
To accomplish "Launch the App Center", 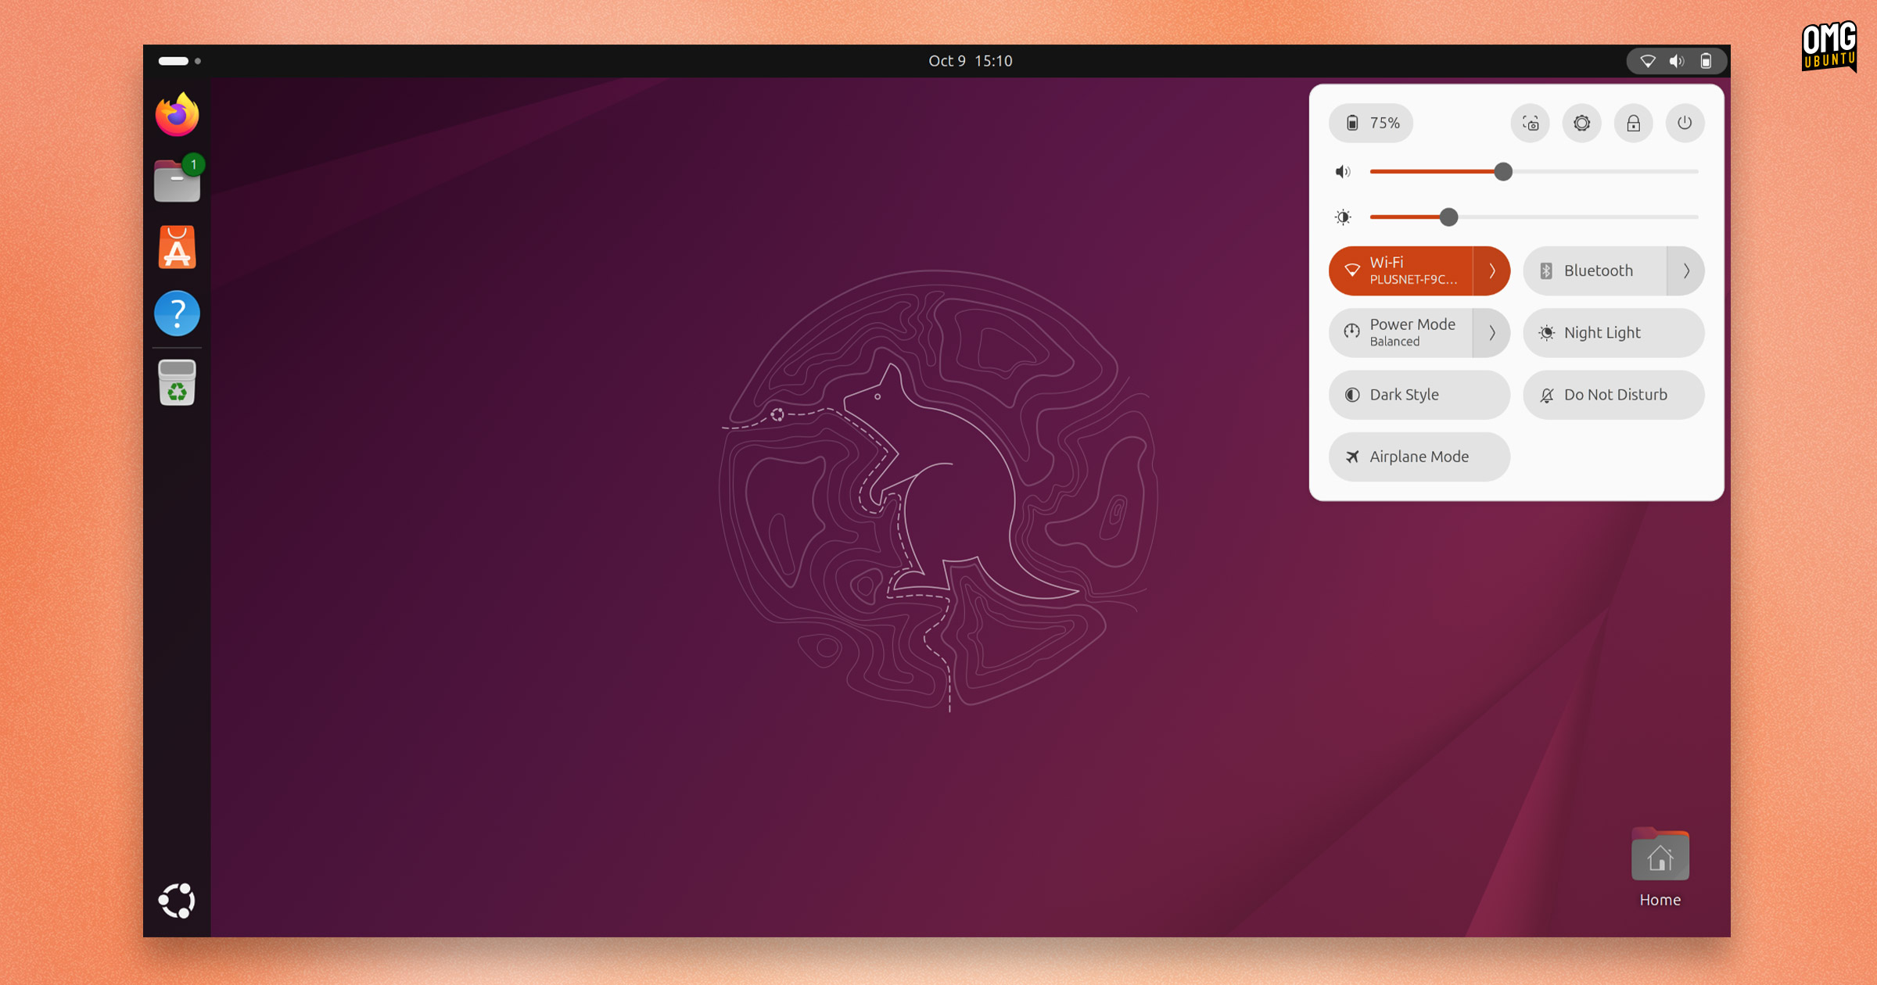I will [x=177, y=247].
